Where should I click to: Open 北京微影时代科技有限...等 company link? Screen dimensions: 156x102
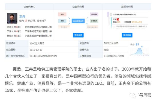(38, 27)
